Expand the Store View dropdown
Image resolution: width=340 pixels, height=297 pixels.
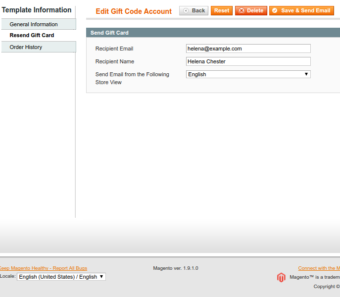(248, 74)
